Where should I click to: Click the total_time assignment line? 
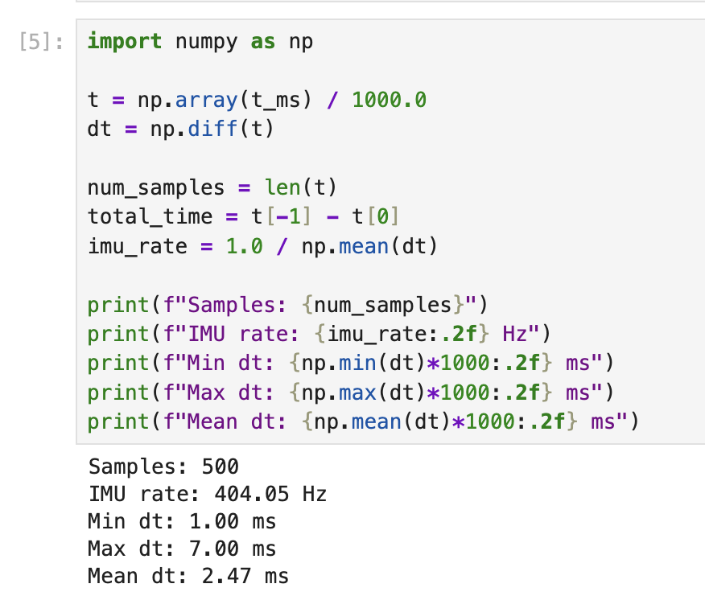pos(243,216)
